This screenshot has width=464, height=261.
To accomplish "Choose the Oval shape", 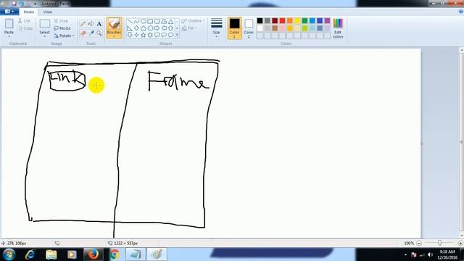I will coord(144,21).
